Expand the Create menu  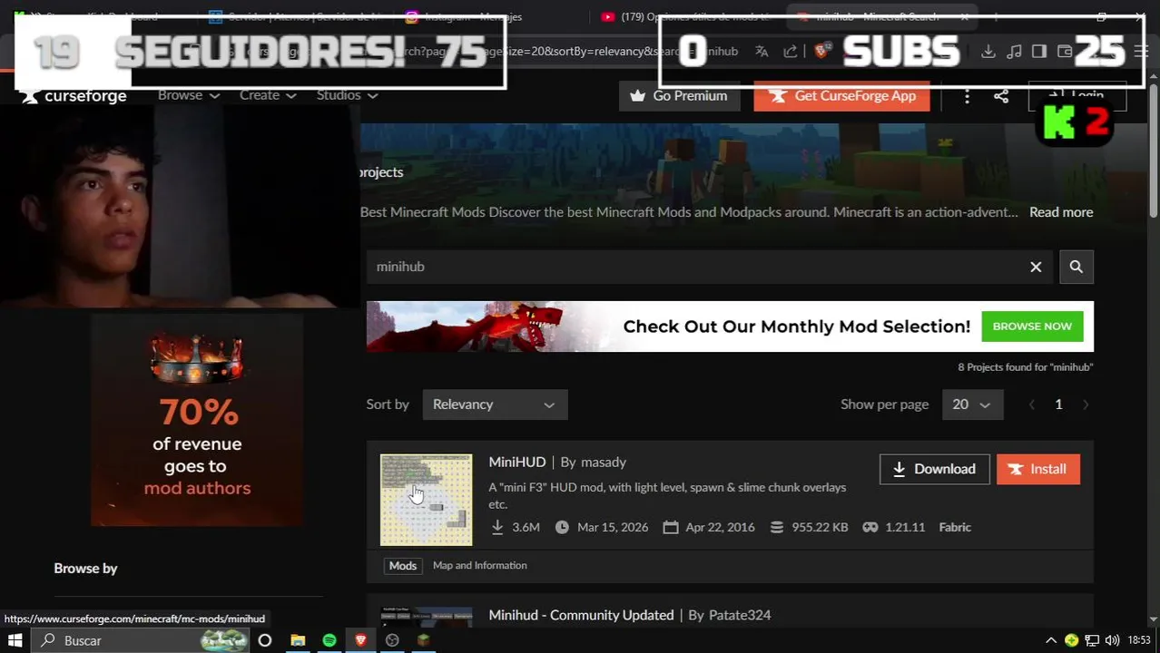click(268, 95)
